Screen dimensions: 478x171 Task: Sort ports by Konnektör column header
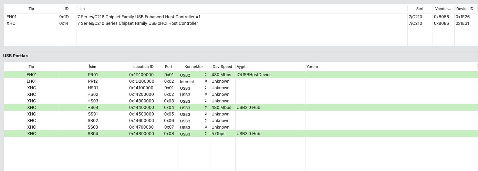click(x=194, y=67)
